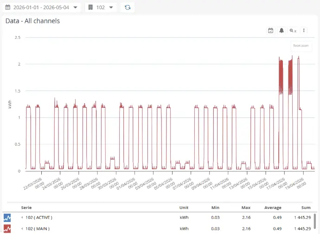
Task: Expand the 102 ( ACTIVE ) row arrow
Action: (22, 217)
